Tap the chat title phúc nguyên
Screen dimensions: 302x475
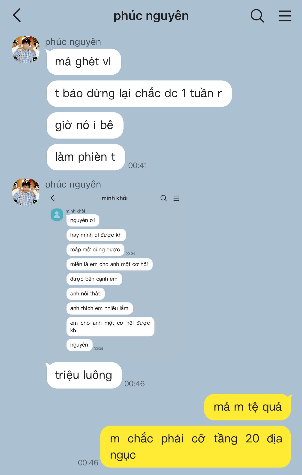pyautogui.click(x=151, y=16)
